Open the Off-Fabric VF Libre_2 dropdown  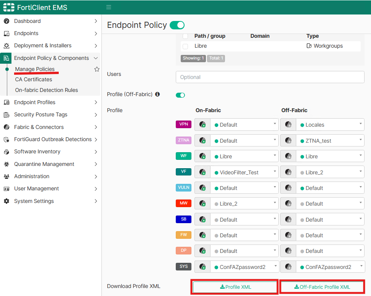[x=330, y=172]
